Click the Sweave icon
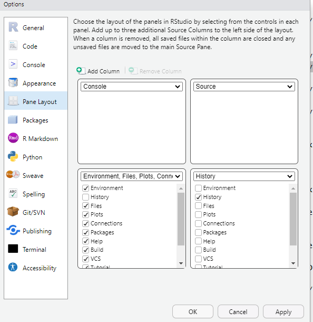 click(13, 175)
